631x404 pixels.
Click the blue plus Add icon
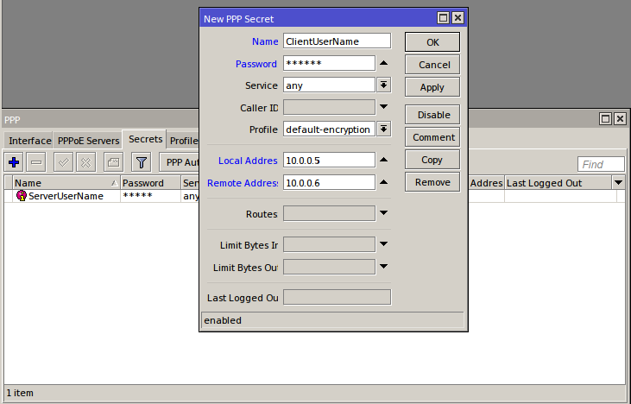tap(14, 161)
